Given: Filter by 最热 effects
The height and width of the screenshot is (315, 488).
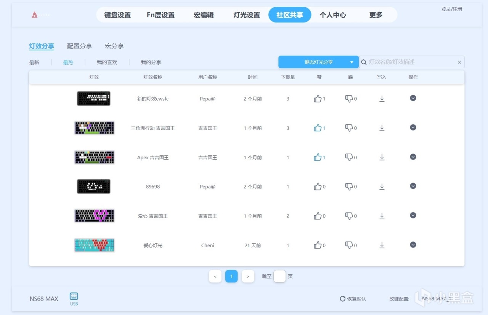Looking at the screenshot, I should [x=68, y=62].
